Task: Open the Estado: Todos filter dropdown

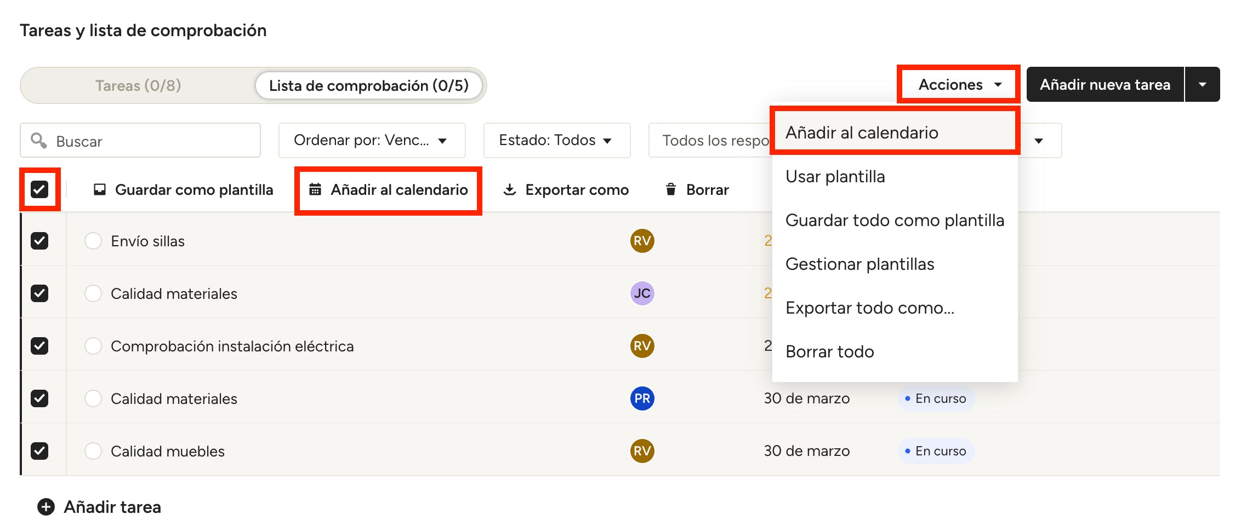Action: pyautogui.click(x=556, y=141)
